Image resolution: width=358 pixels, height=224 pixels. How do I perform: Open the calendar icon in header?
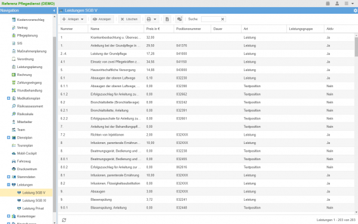tap(328, 4)
